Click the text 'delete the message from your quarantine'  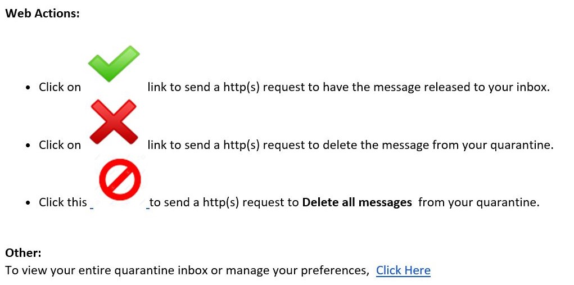438,145
